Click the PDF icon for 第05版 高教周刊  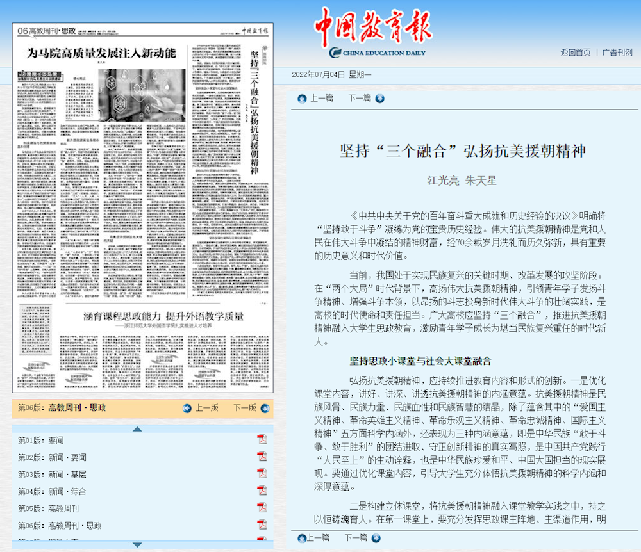pyautogui.click(x=262, y=508)
